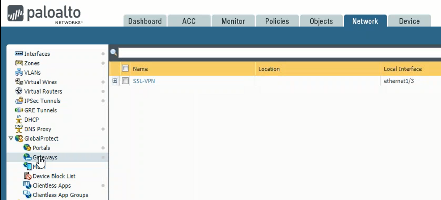Open Virtual Routers via its icon
This screenshot has width=441, height=200.
pyautogui.click(x=19, y=91)
